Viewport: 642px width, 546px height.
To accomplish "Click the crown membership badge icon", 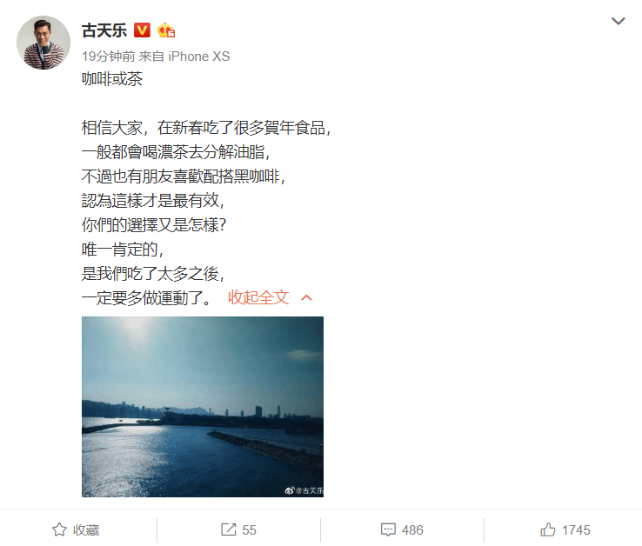I will 166,30.
